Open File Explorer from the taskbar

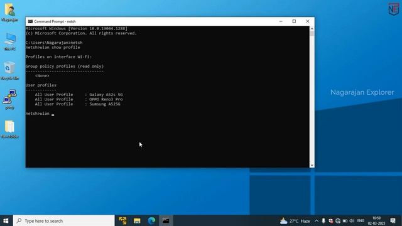click(x=137, y=220)
